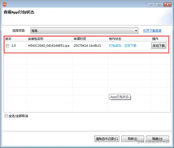Click the 打开下载目录 link
The height and width of the screenshot is (148, 174).
click(152, 31)
